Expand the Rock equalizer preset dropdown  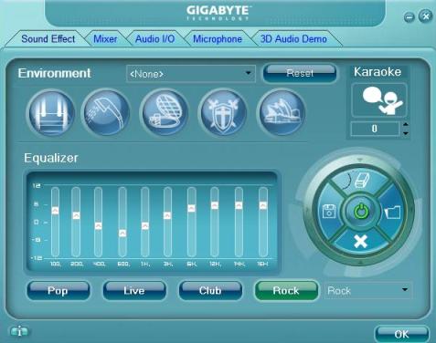(x=405, y=290)
